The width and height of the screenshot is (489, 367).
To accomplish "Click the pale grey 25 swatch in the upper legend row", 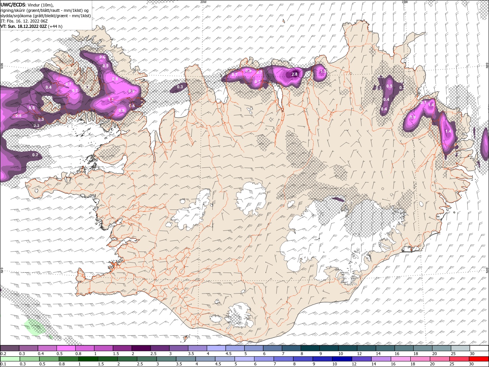I will point(461,348).
